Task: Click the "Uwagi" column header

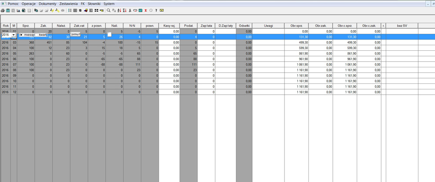Action: [x=268, y=26]
